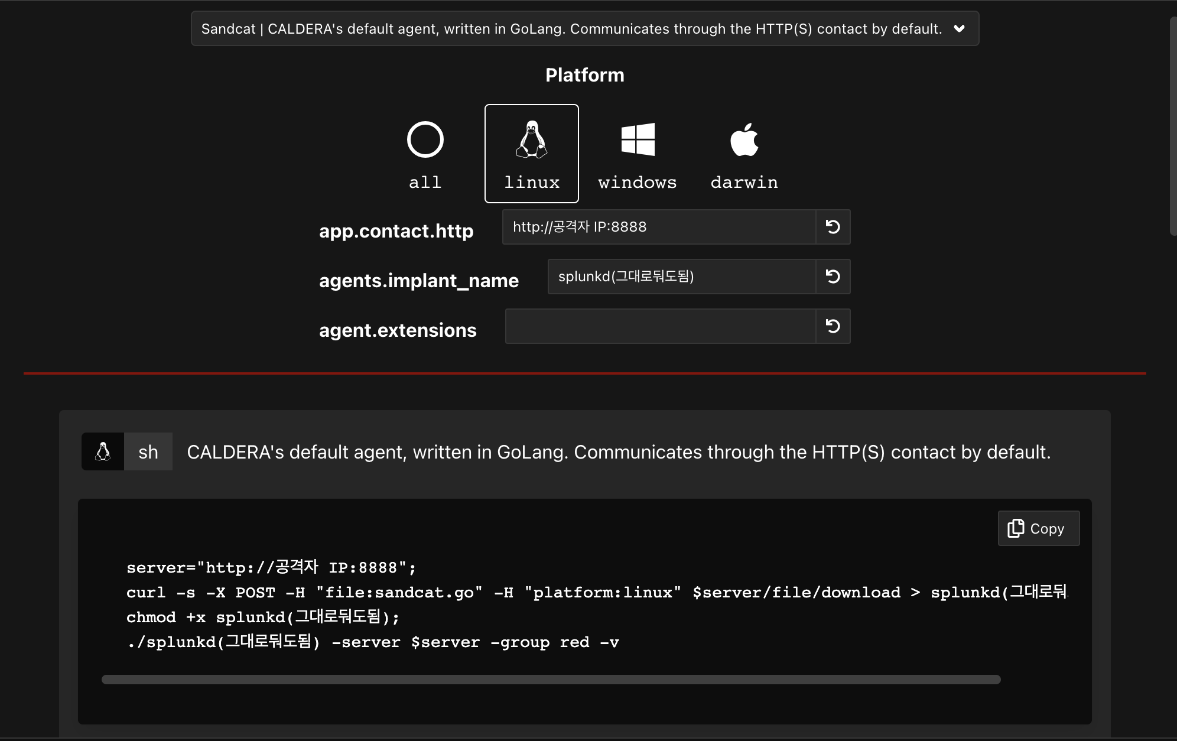Click the page vertical scrollbar thumb
The image size is (1177, 741).
point(1173,127)
